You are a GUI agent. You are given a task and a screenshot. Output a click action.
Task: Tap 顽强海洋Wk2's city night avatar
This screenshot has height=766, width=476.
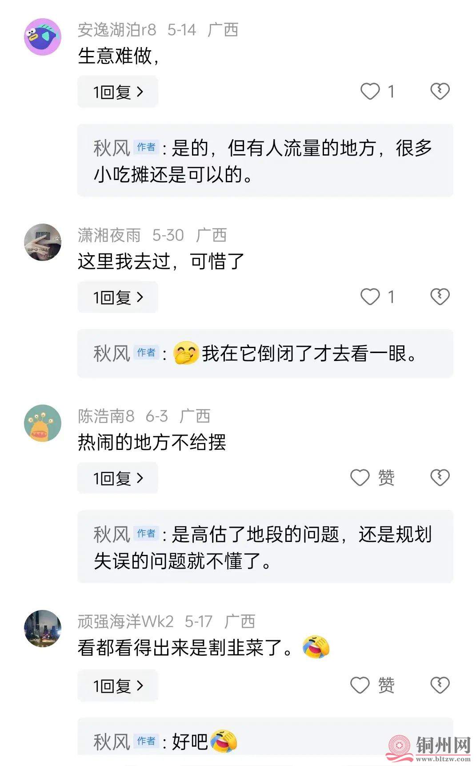[x=43, y=629]
